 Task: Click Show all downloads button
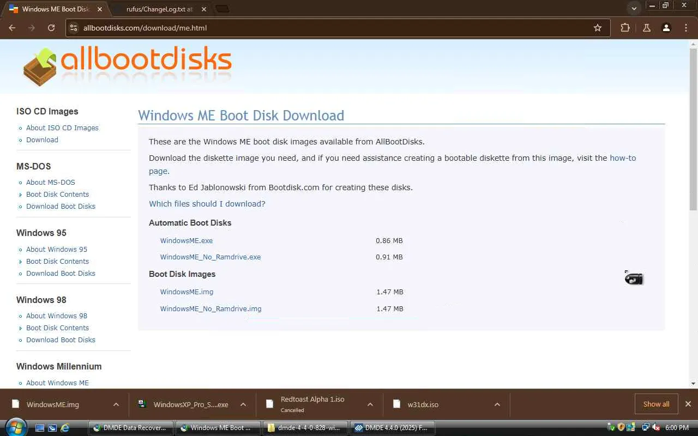pyautogui.click(x=656, y=404)
